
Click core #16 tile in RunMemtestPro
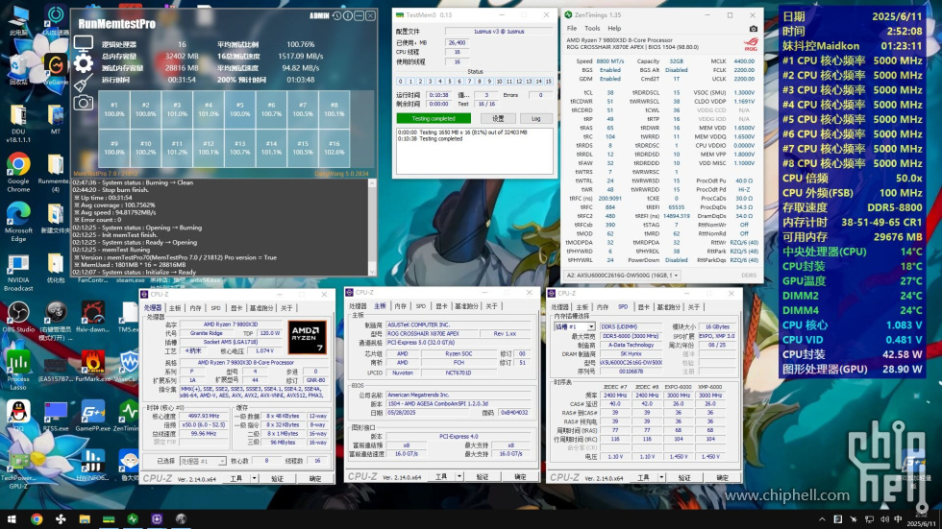pyautogui.click(x=335, y=148)
